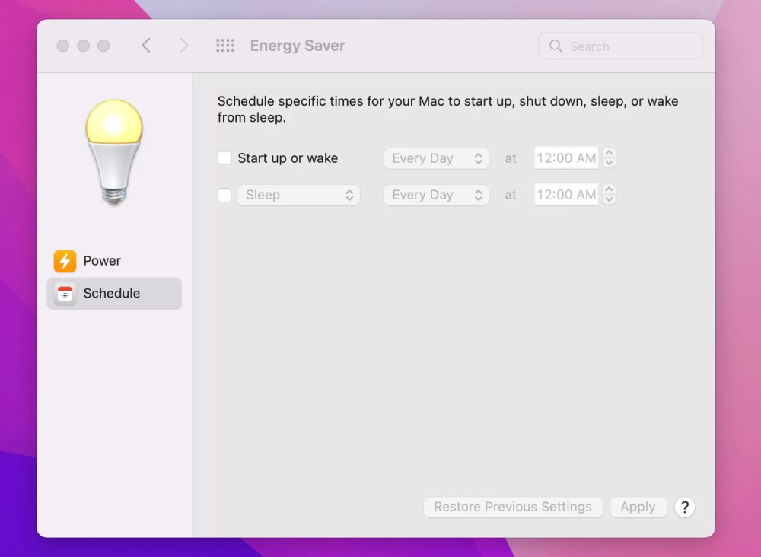This screenshot has height=557, width=761.
Task: Click the orange Power lightning bolt icon
Action: pos(65,261)
